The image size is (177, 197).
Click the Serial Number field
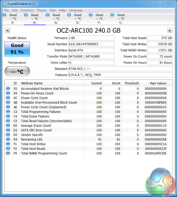(x=91, y=44)
